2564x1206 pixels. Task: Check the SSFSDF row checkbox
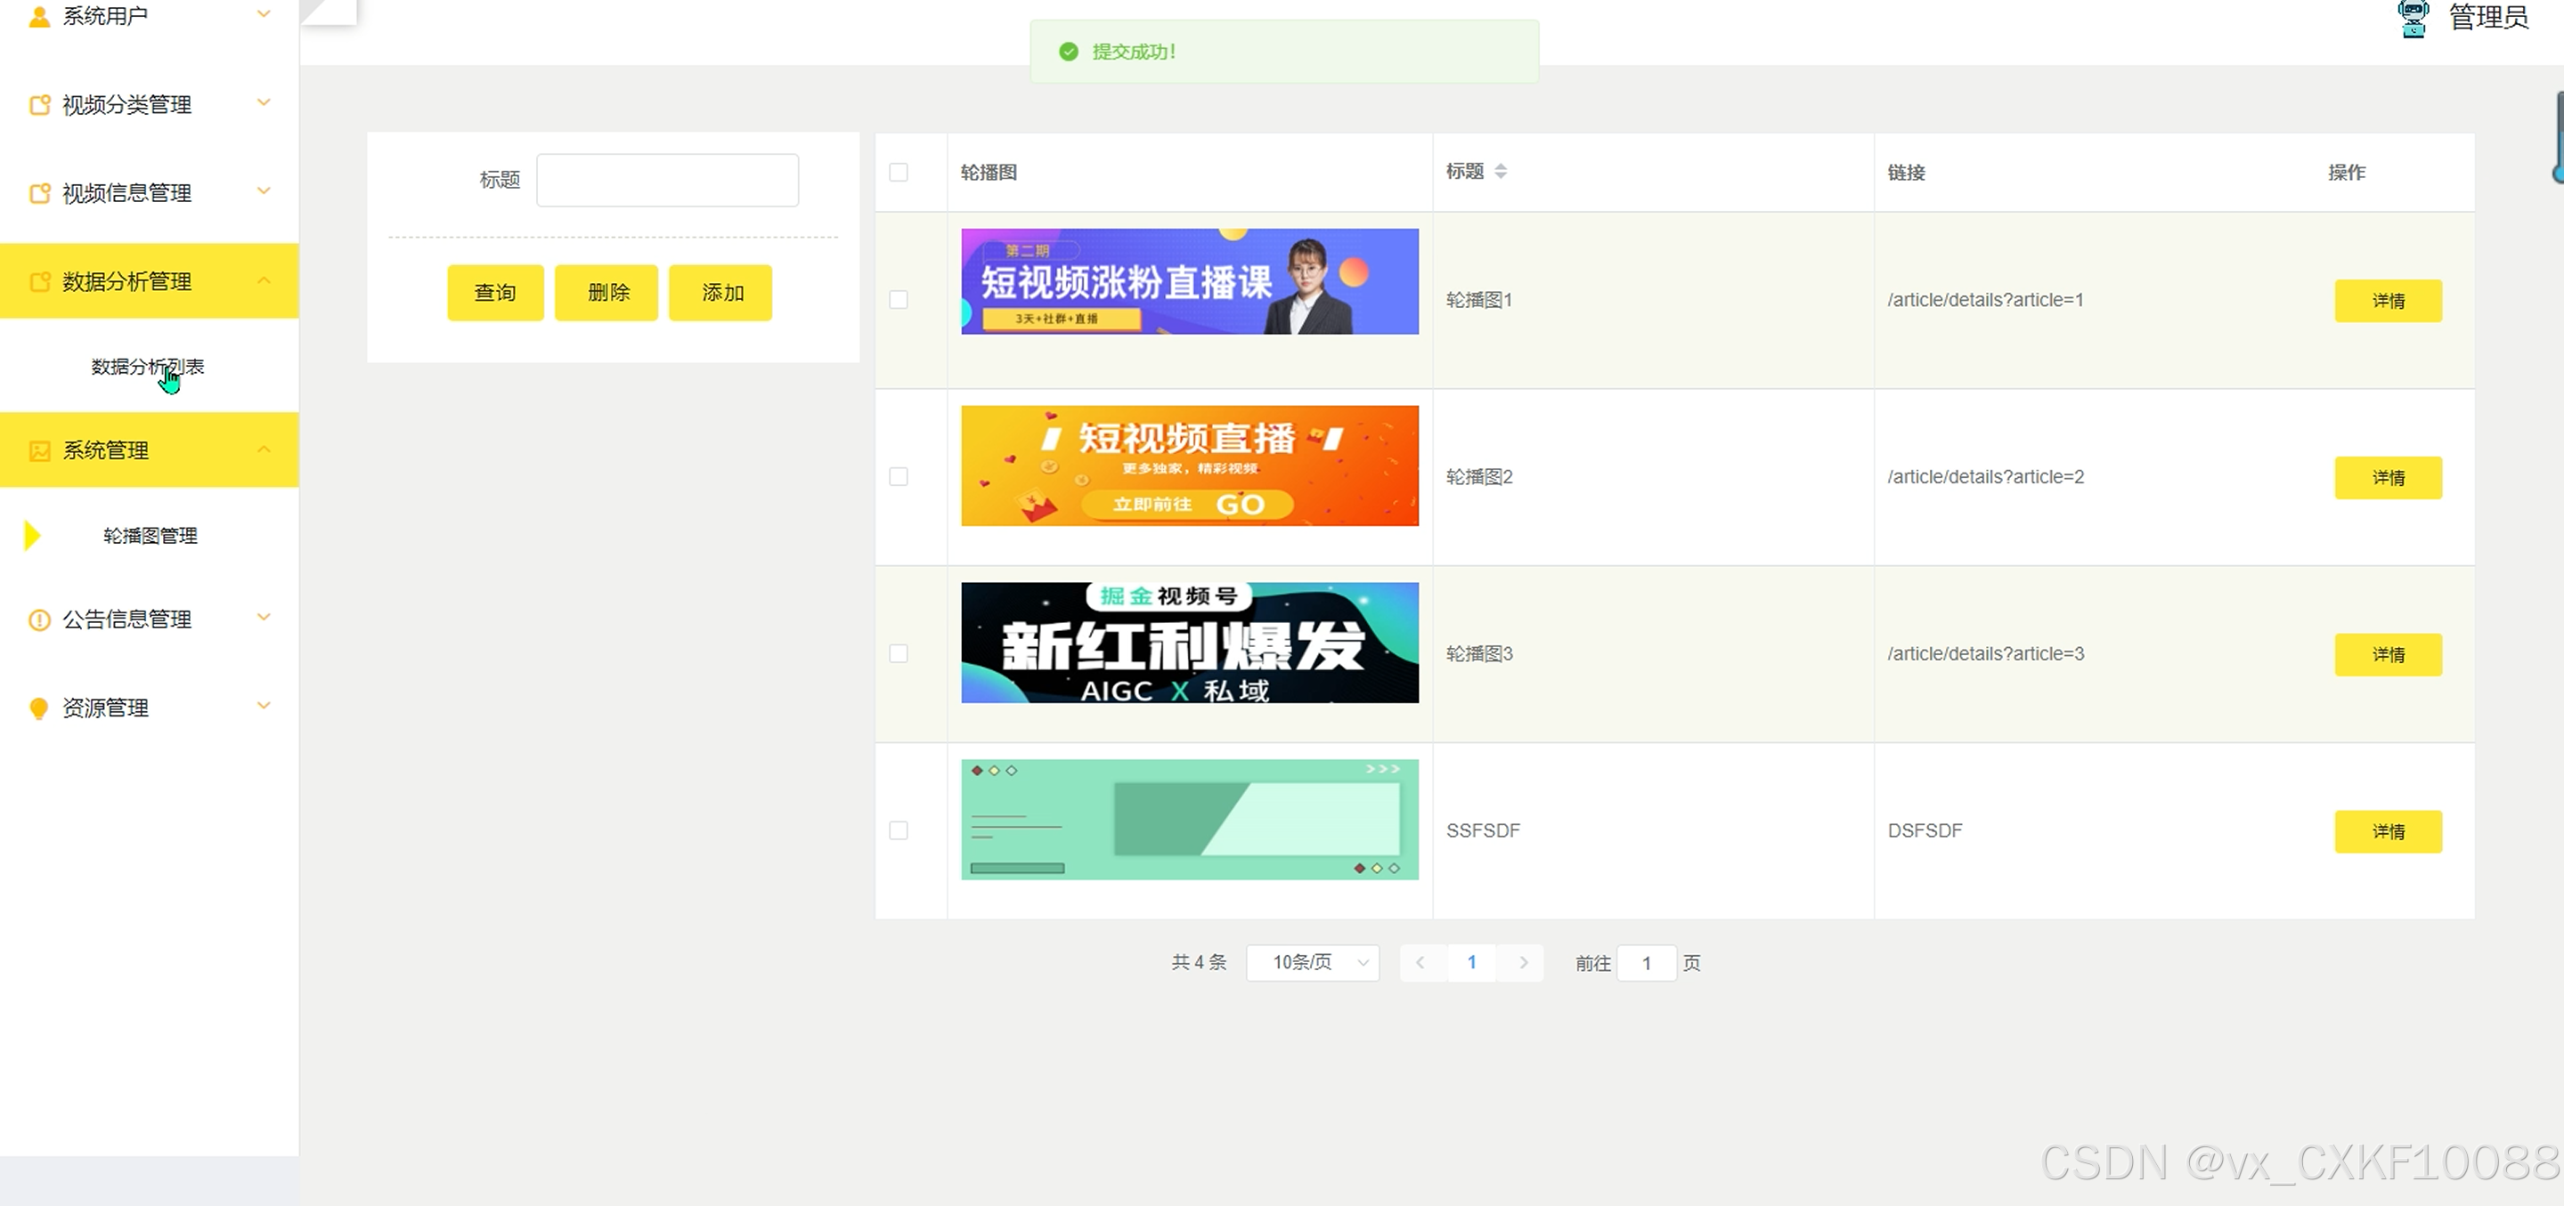(x=898, y=830)
